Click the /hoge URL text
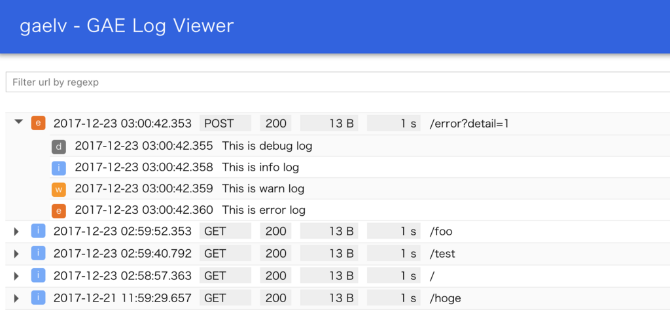 (x=446, y=298)
